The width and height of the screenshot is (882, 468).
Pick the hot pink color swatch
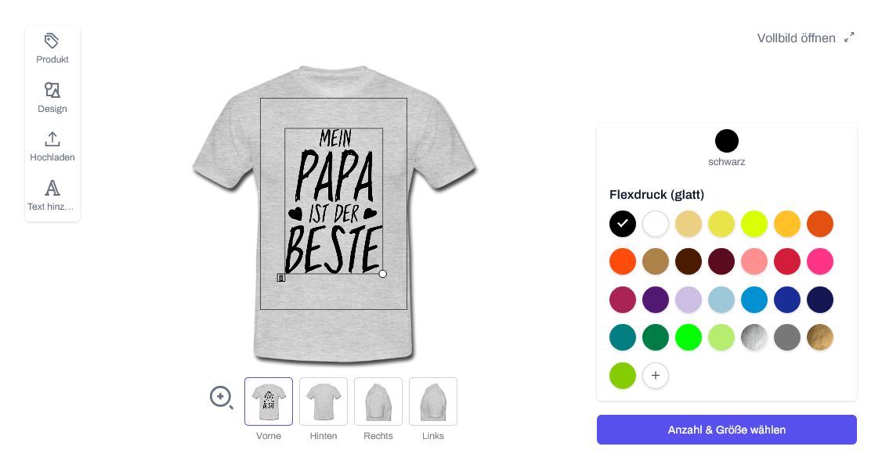tap(820, 261)
